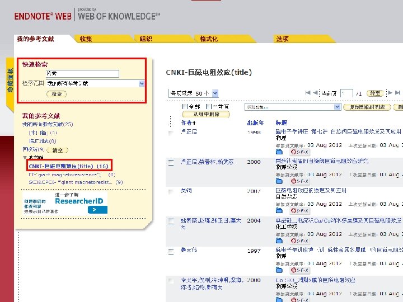The height and width of the screenshot is (302, 403).
Task: Click S·F·X icon of the 2004 reference
Action: [299, 240]
